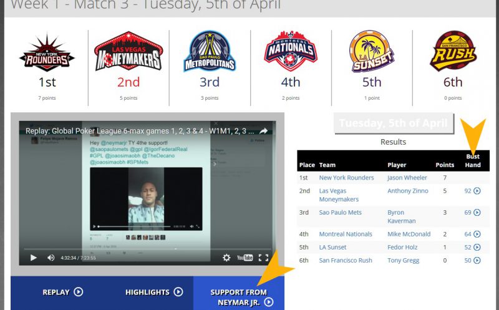View the Byron Kaverman player profile

pos(401,216)
